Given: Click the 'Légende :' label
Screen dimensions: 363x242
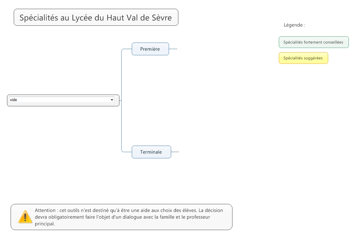Looking at the screenshot, I should tap(295, 25).
